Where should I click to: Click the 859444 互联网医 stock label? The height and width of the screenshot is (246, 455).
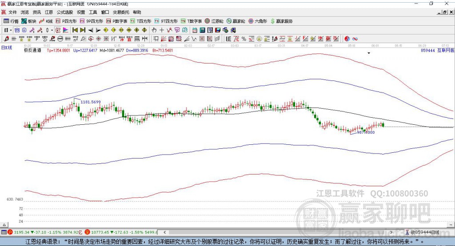[x=438, y=51]
